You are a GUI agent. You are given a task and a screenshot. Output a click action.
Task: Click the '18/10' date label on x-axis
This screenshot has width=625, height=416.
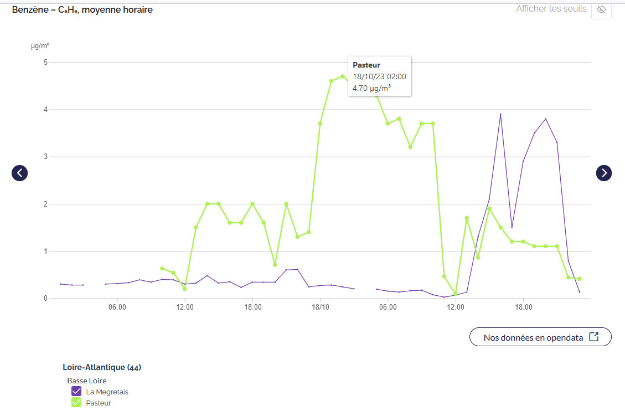coord(321,307)
